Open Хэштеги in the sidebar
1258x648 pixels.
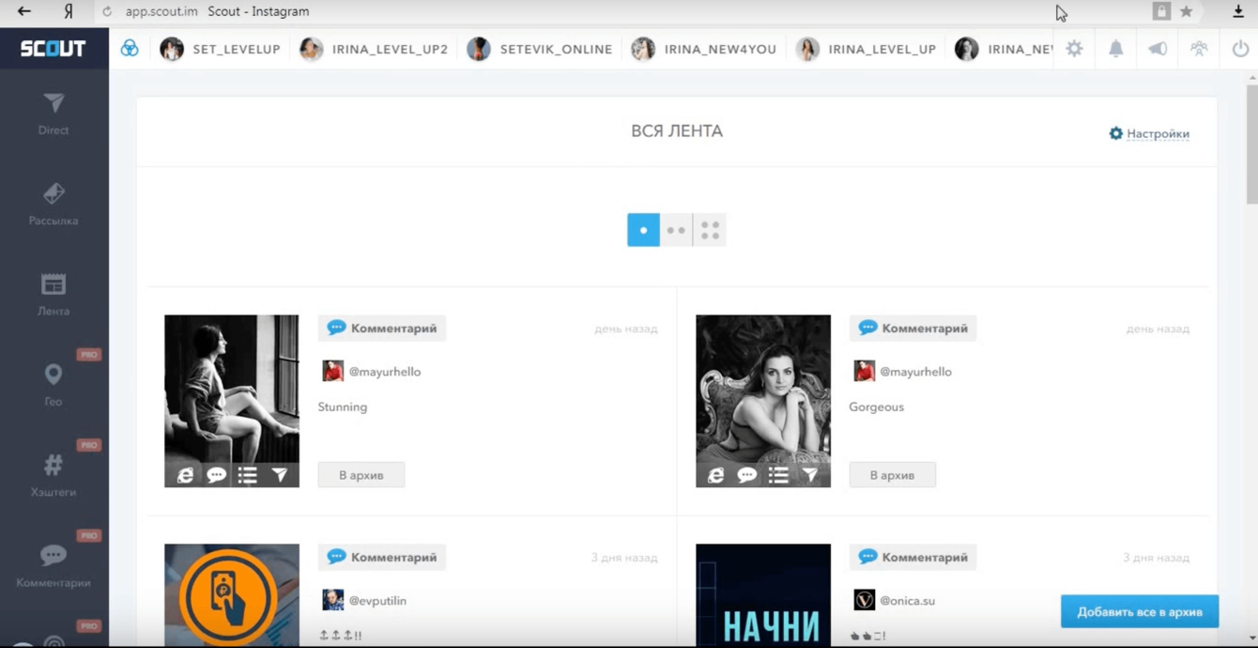point(54,475)
